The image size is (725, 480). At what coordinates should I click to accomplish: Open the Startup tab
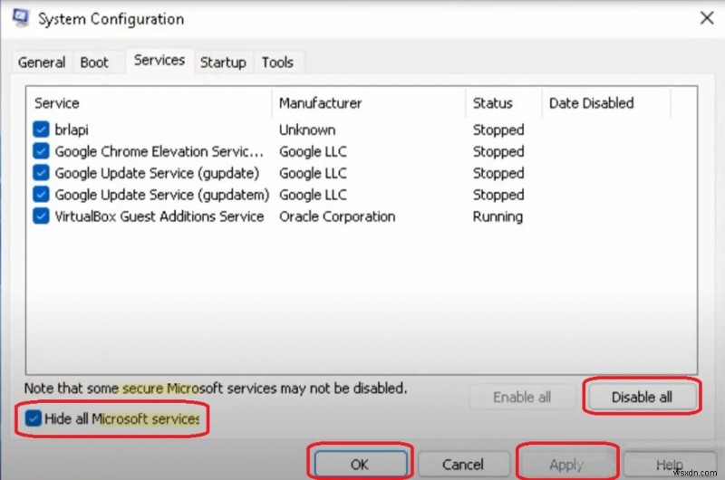click(223, 62)
